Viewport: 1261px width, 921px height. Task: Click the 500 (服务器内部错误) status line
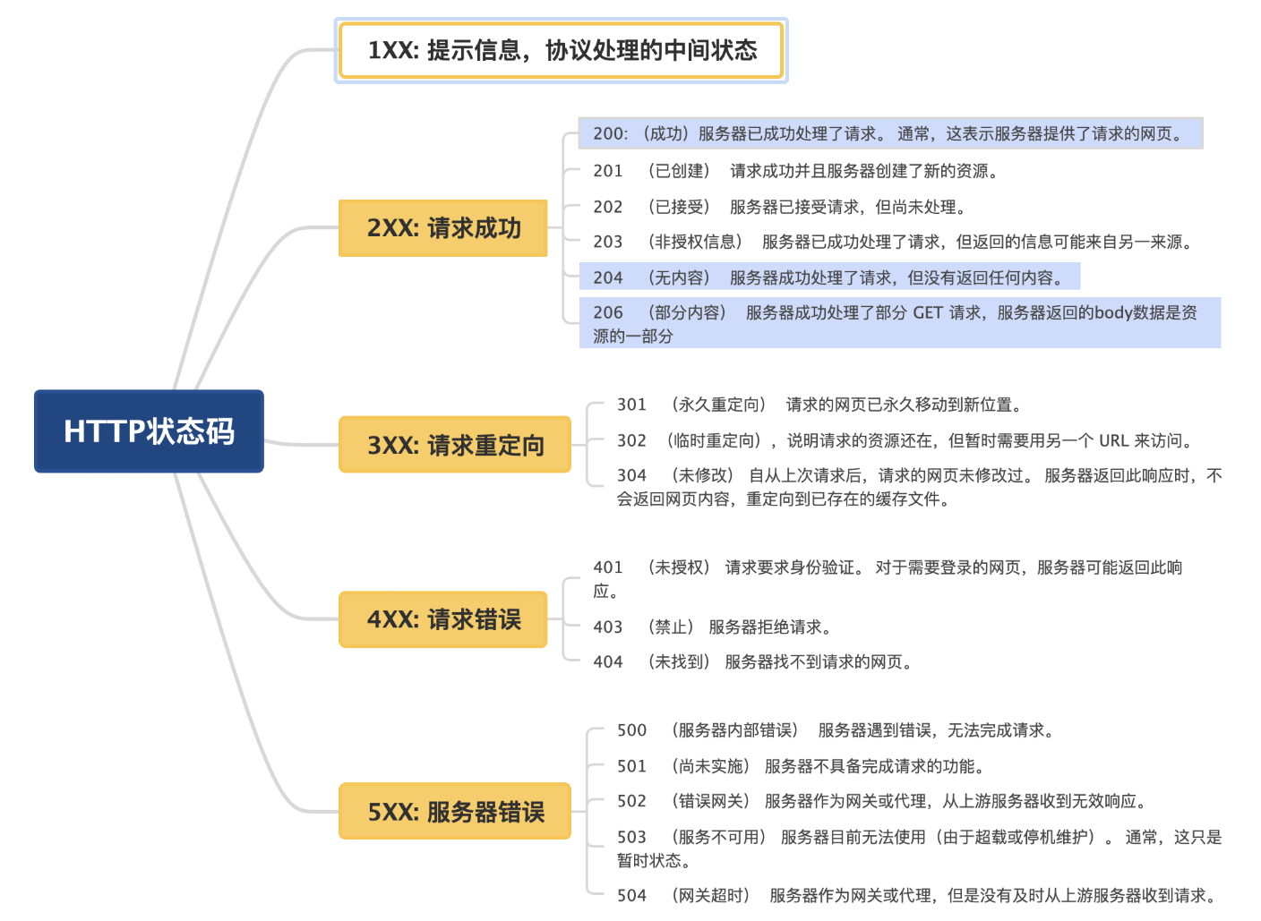[837, 730]
